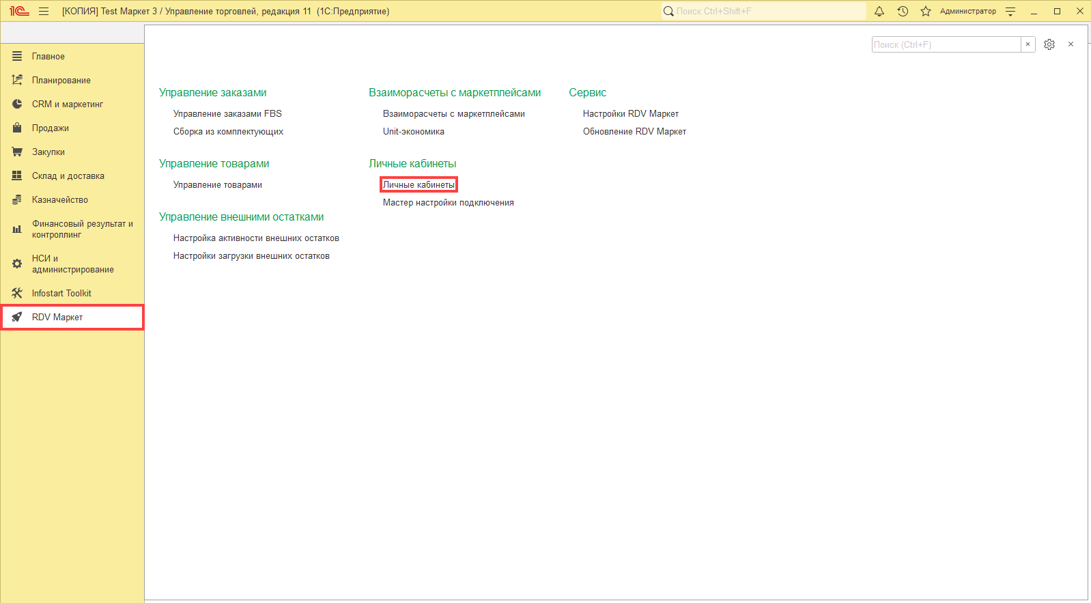Click the Infostart Toolkit tools icon
The image size is (1091, 603).
click(x=17, y=293)
